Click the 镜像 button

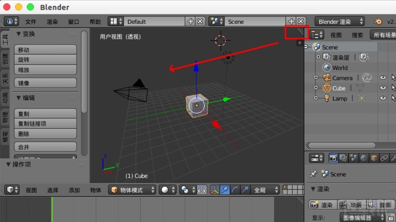46,83
